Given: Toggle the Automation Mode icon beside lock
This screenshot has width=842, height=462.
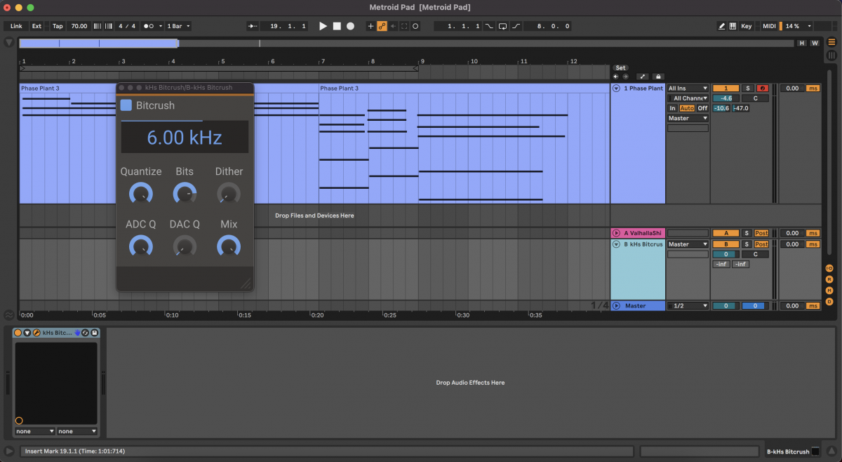Looking at the screenshot, I should point(642,77).
